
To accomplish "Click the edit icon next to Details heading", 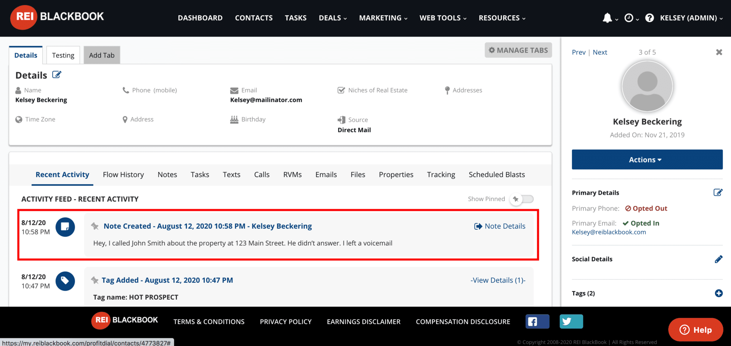I will point(57,75).
